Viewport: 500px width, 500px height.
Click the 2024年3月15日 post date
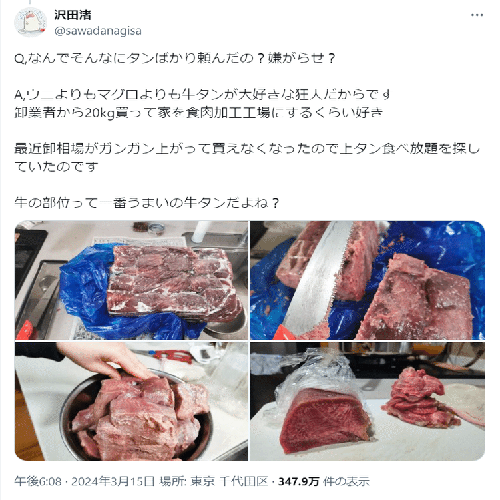pos(113,481)
